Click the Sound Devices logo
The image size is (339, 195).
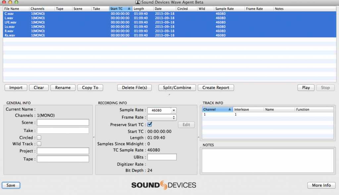(x=164, y=185)
